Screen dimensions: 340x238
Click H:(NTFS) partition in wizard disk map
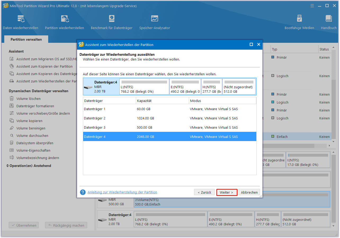click(x=212, y=87)
